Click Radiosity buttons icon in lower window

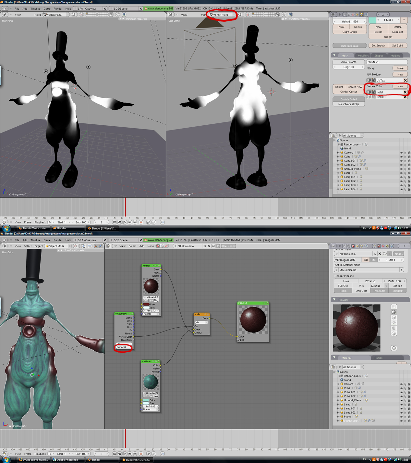[x=387, y=246]
